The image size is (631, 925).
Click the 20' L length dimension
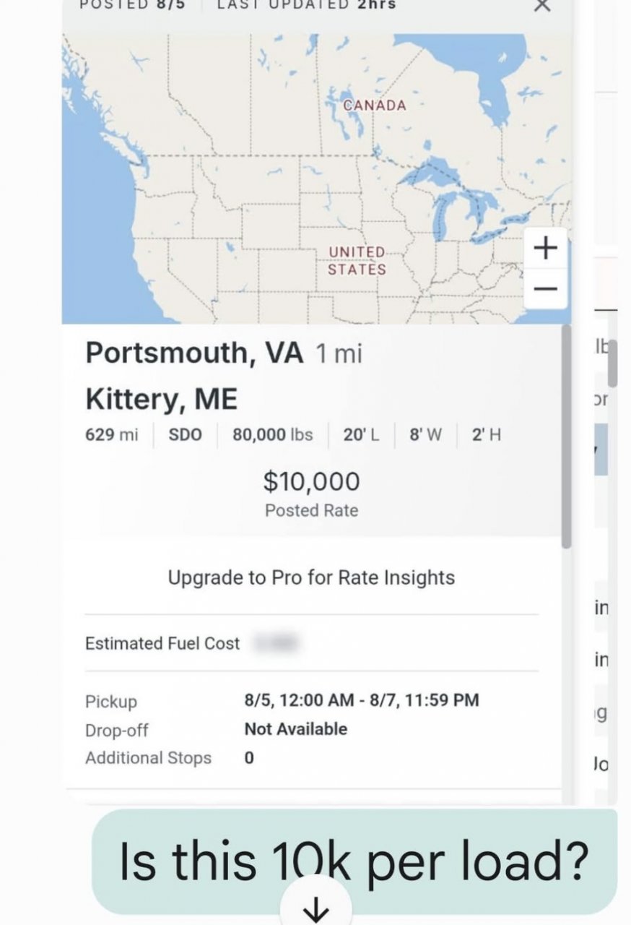[x=361, y=435]
